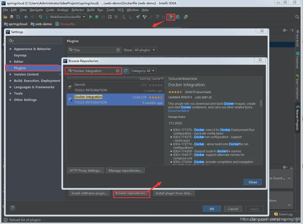
Task: Open the Category: All dropdown
Action: point(143,71)
